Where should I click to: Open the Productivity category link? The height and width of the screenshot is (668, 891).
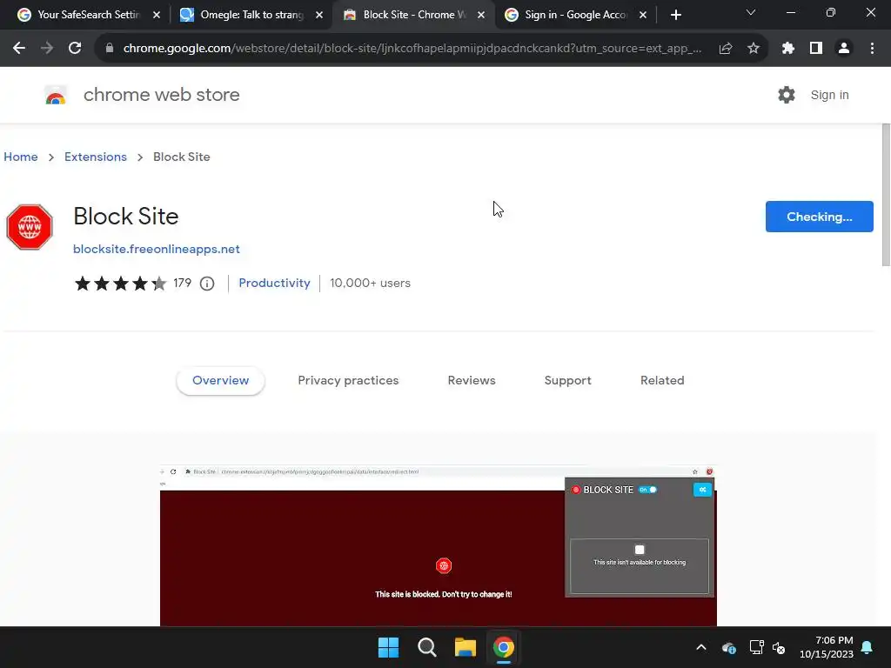[x=274, y=283]
